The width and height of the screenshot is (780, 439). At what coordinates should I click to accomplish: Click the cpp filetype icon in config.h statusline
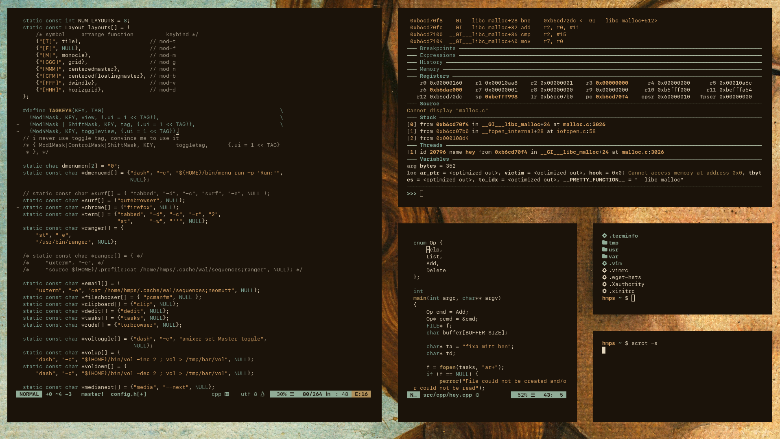227,394
